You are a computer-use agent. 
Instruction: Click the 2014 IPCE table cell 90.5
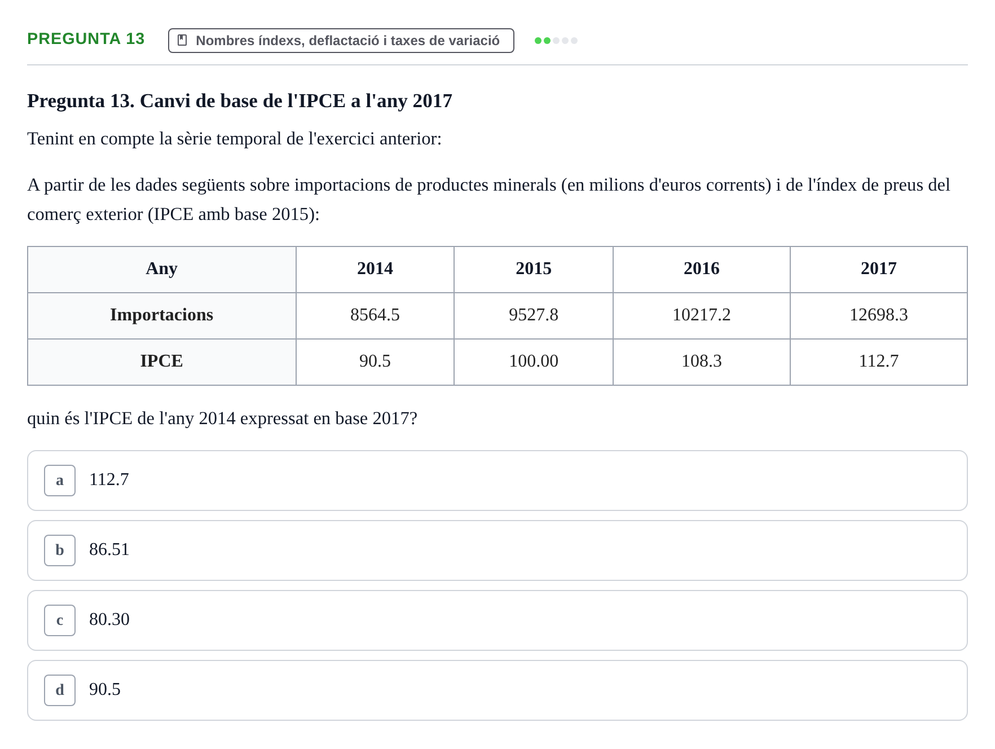tap(375, 362)
